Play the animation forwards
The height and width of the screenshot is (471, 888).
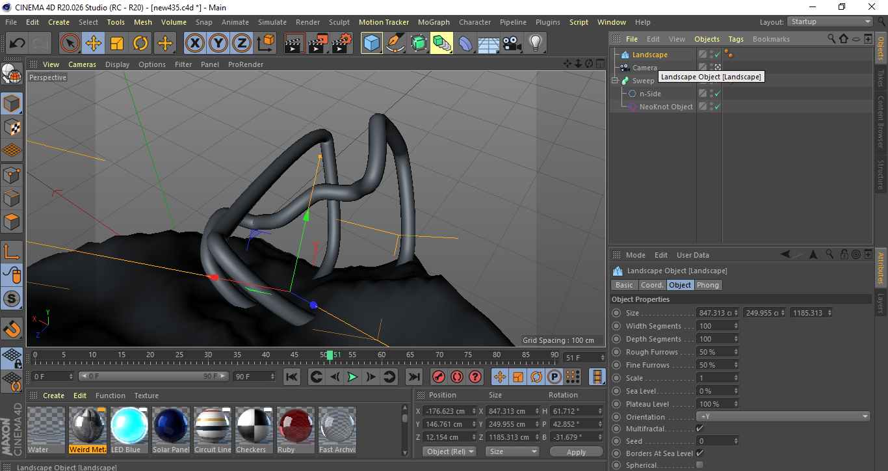pyautogui.click(x=352, y=377)
